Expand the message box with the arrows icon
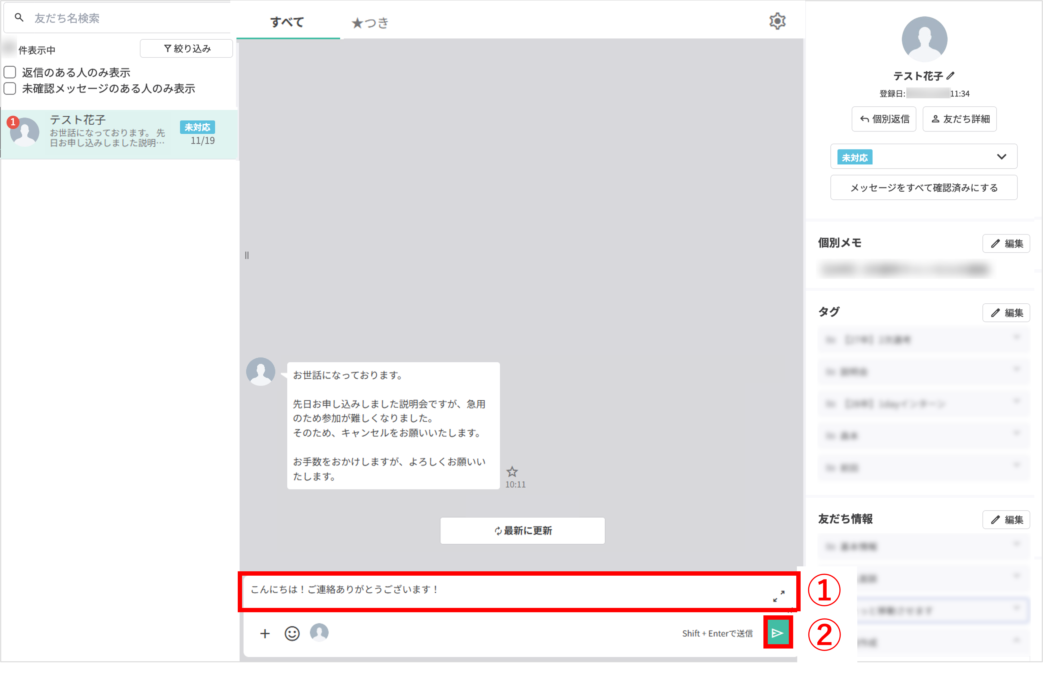The height and width of the screenshot is (678, 1043). (x=779, y=596)
